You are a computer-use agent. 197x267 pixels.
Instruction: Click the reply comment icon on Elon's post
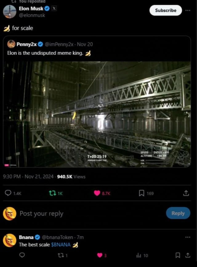click(x=8, y=193)
